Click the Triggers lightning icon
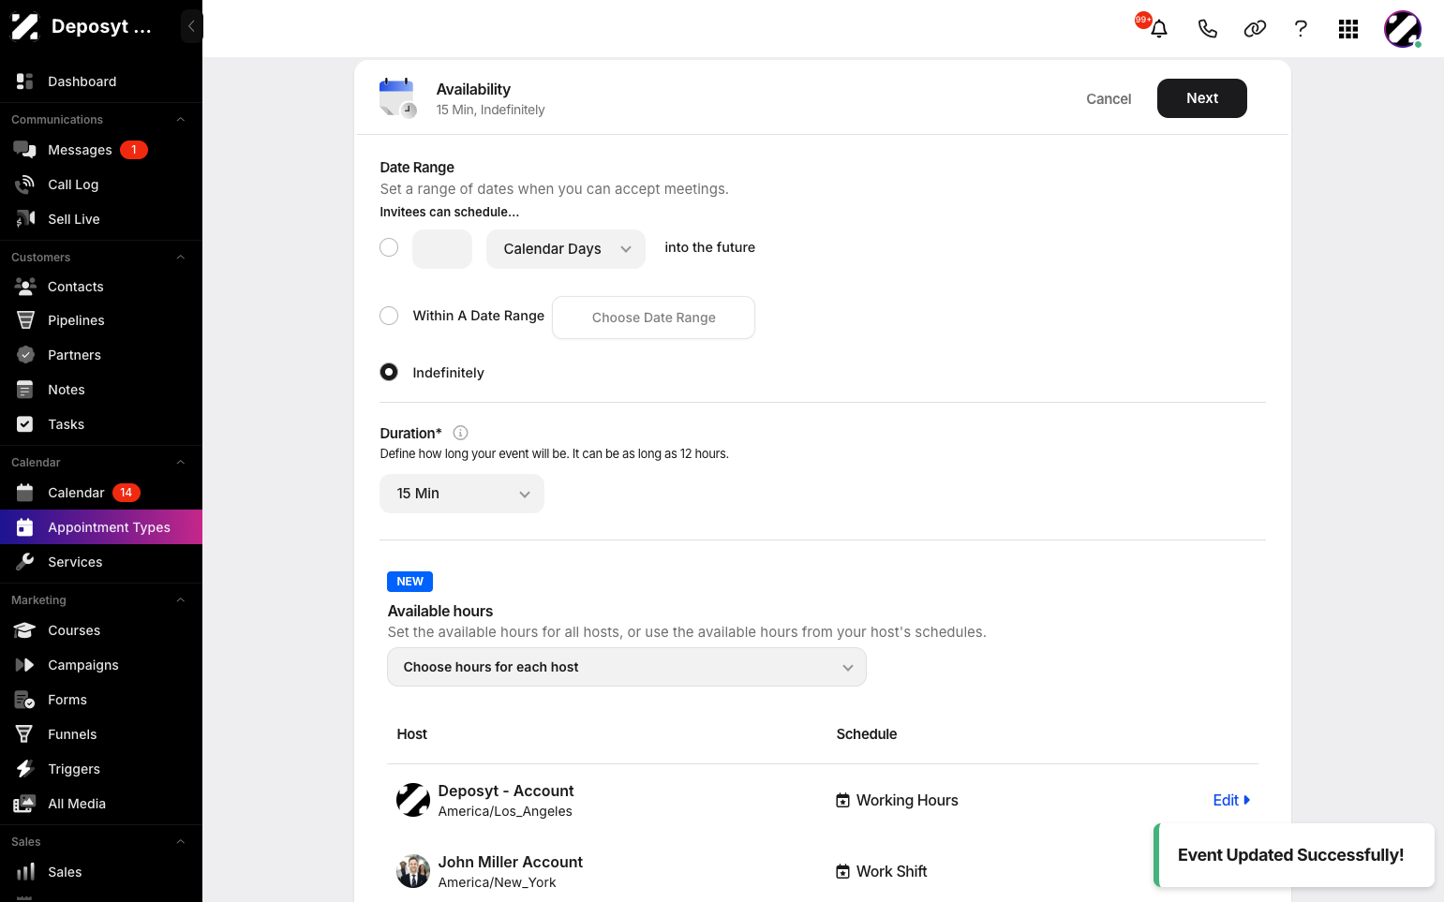 tap(25, 769)
